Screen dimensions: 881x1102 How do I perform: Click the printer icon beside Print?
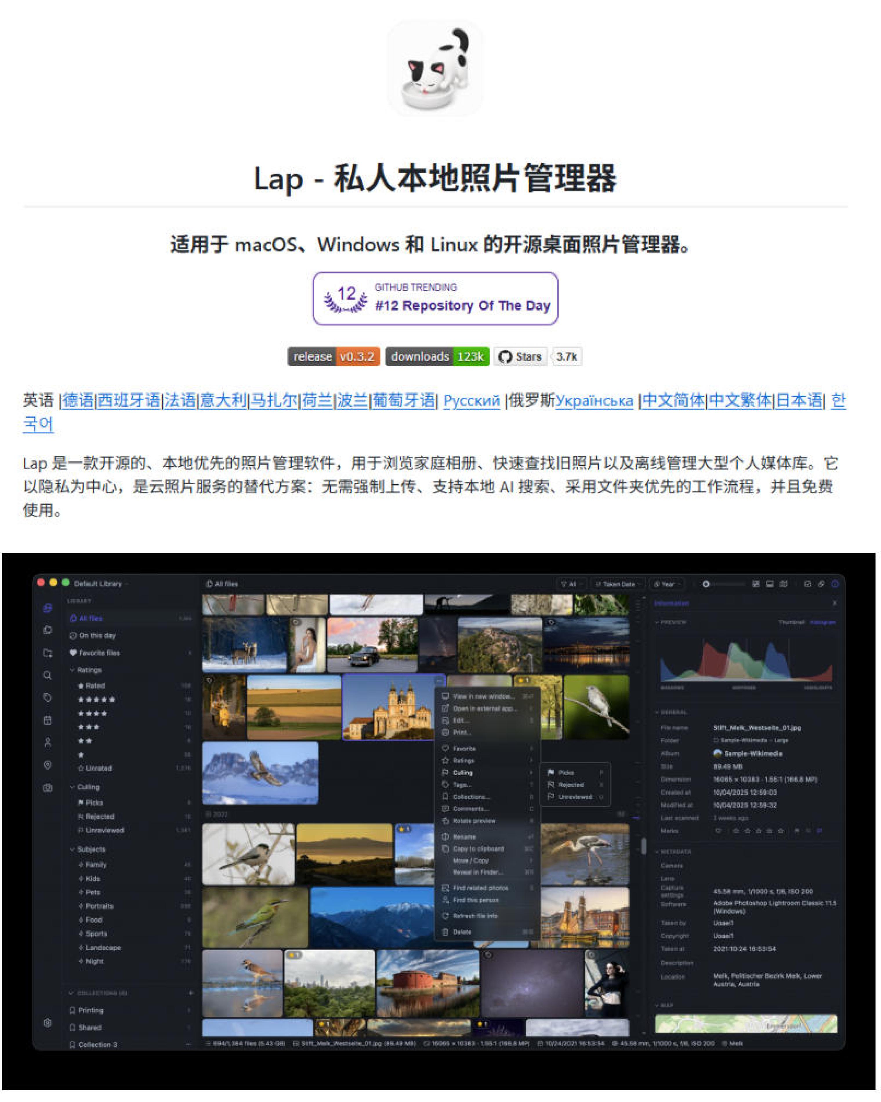coord(445,733)
